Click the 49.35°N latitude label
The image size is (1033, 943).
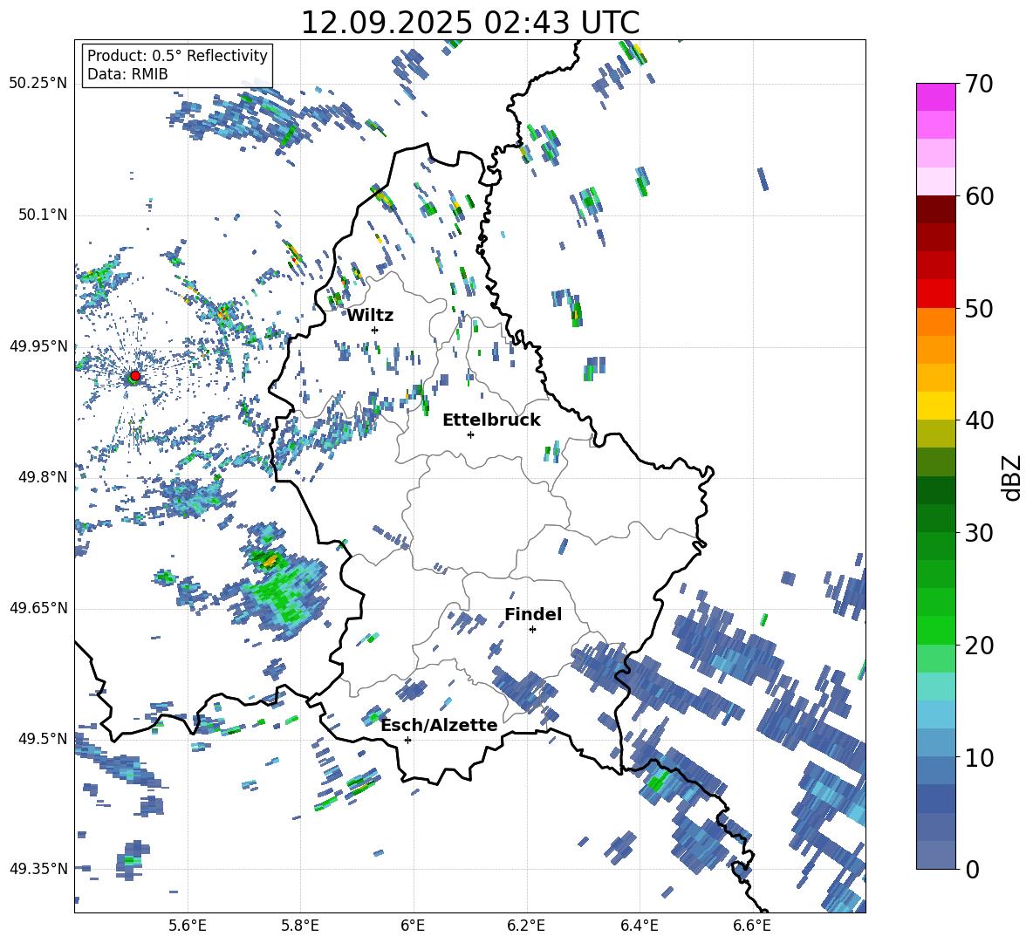[38, 869]
